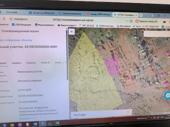170x127 pixels.
Task: Collapse the side panel with the double-chevron button
Action: tap(72, 32)
